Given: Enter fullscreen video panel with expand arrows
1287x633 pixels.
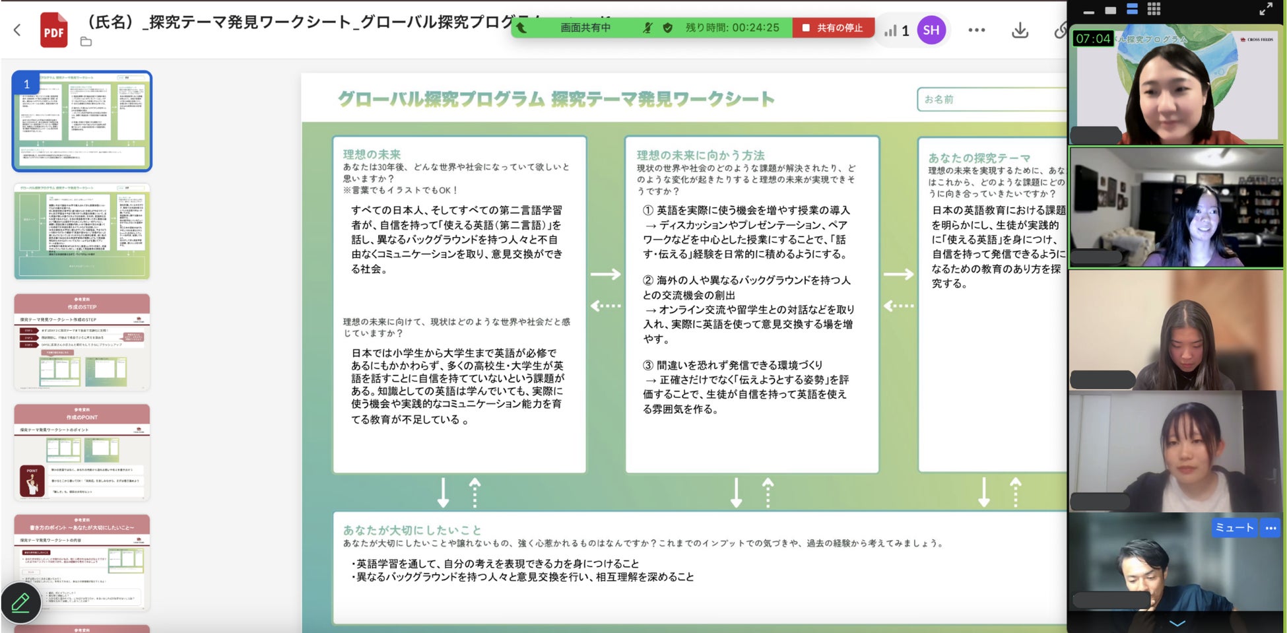Looking at the screenshot, I should 1265,9.
